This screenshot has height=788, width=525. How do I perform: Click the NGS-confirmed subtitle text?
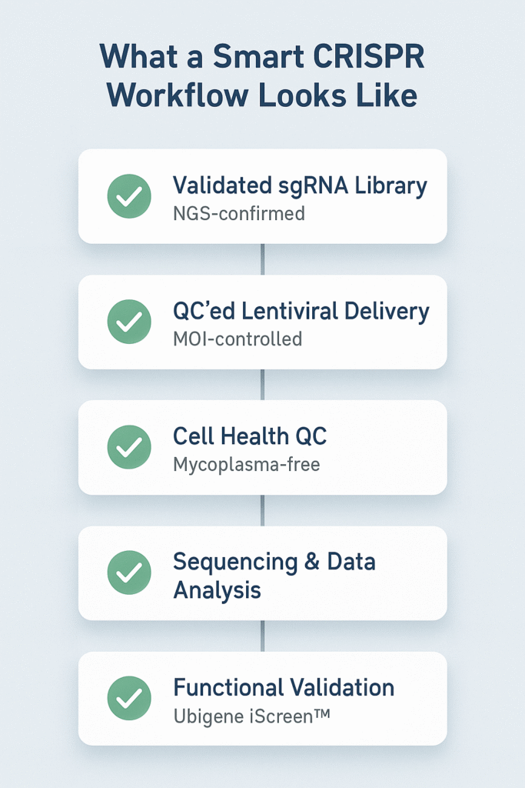click(x=239, y=214)
